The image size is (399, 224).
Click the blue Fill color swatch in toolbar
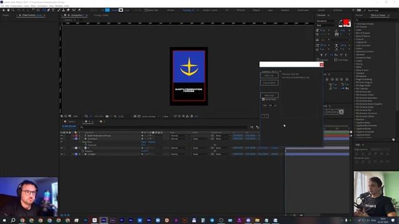pos(107,10)
